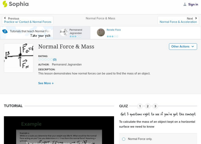Click the Previous button label

(14, 18)
